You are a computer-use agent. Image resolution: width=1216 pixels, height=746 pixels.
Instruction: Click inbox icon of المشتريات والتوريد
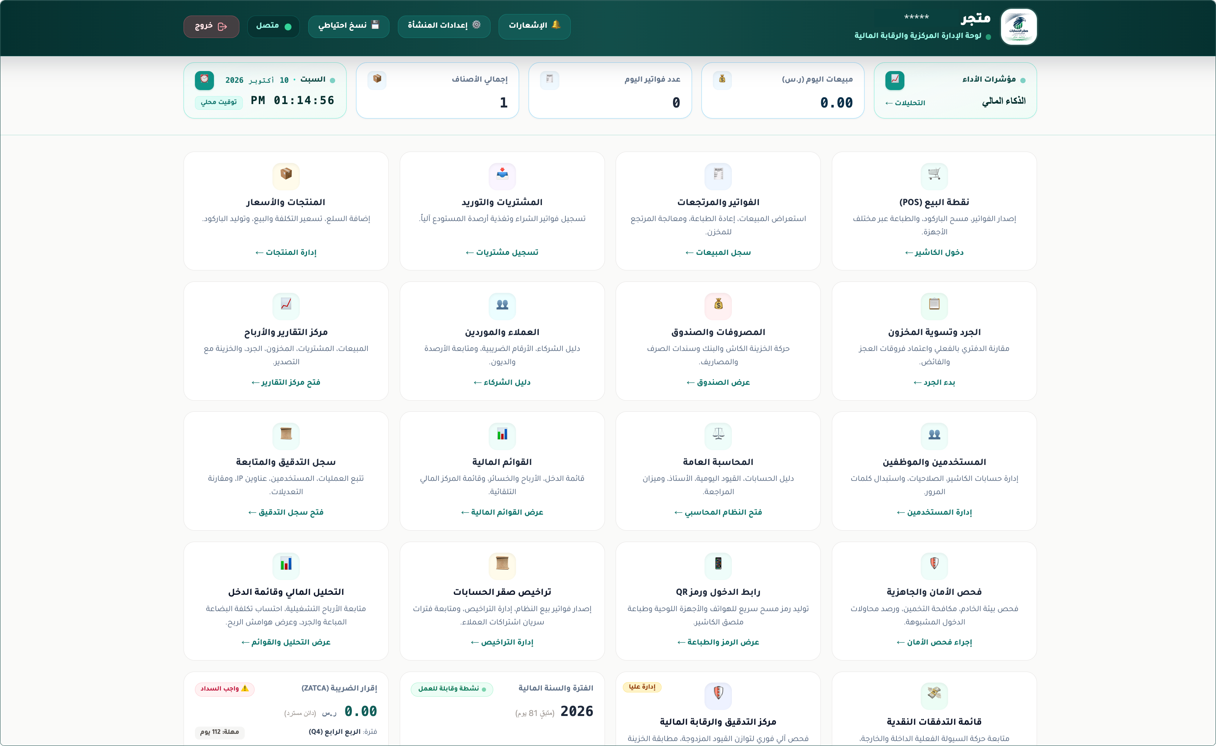click(502, 176)
